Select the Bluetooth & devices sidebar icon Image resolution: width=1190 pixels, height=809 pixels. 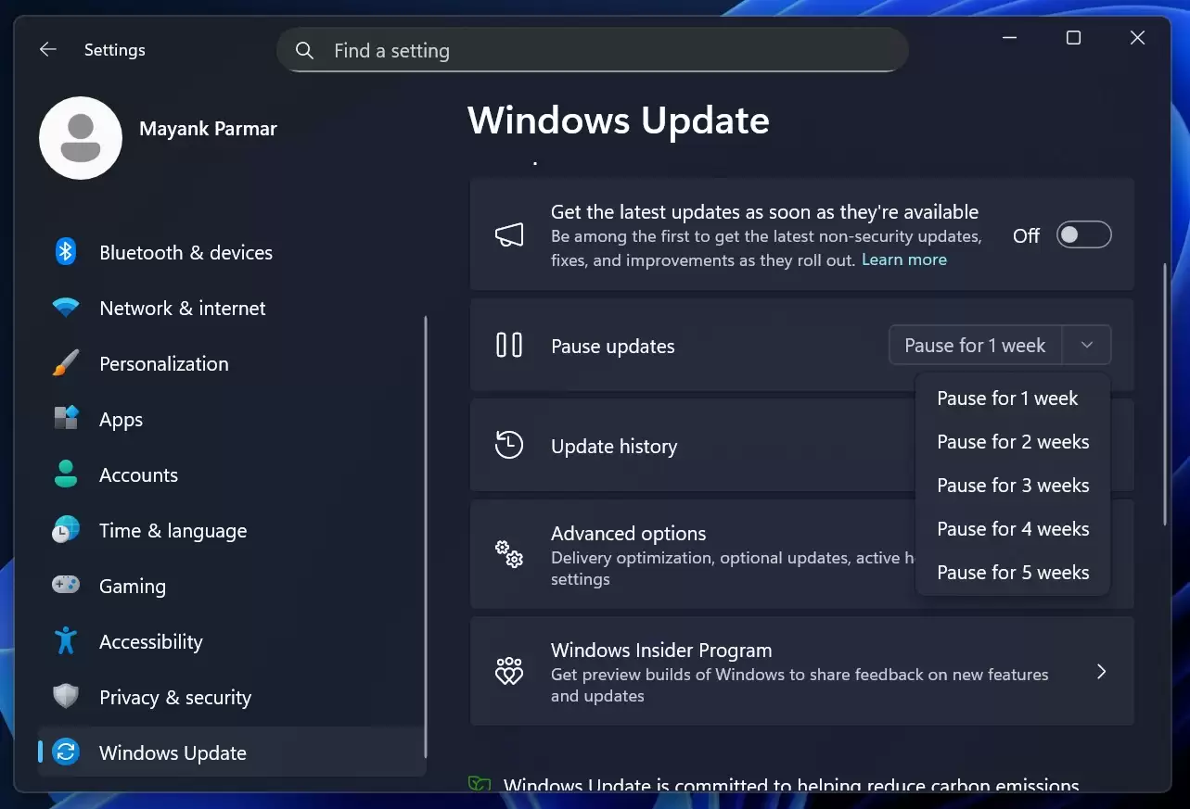click(65, 252)
